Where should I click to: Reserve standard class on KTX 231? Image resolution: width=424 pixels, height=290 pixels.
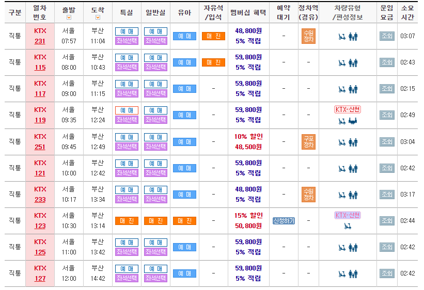coord(156,31)
